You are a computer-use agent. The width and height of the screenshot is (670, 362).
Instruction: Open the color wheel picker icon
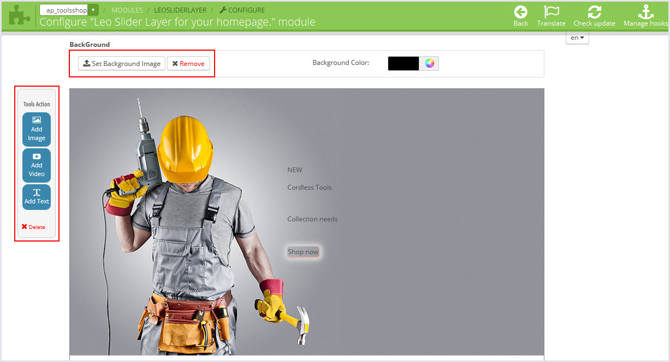tap(430, 63)
